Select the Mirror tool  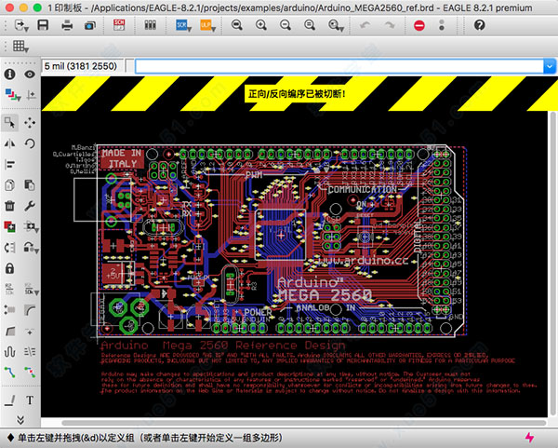click(9, 143)
